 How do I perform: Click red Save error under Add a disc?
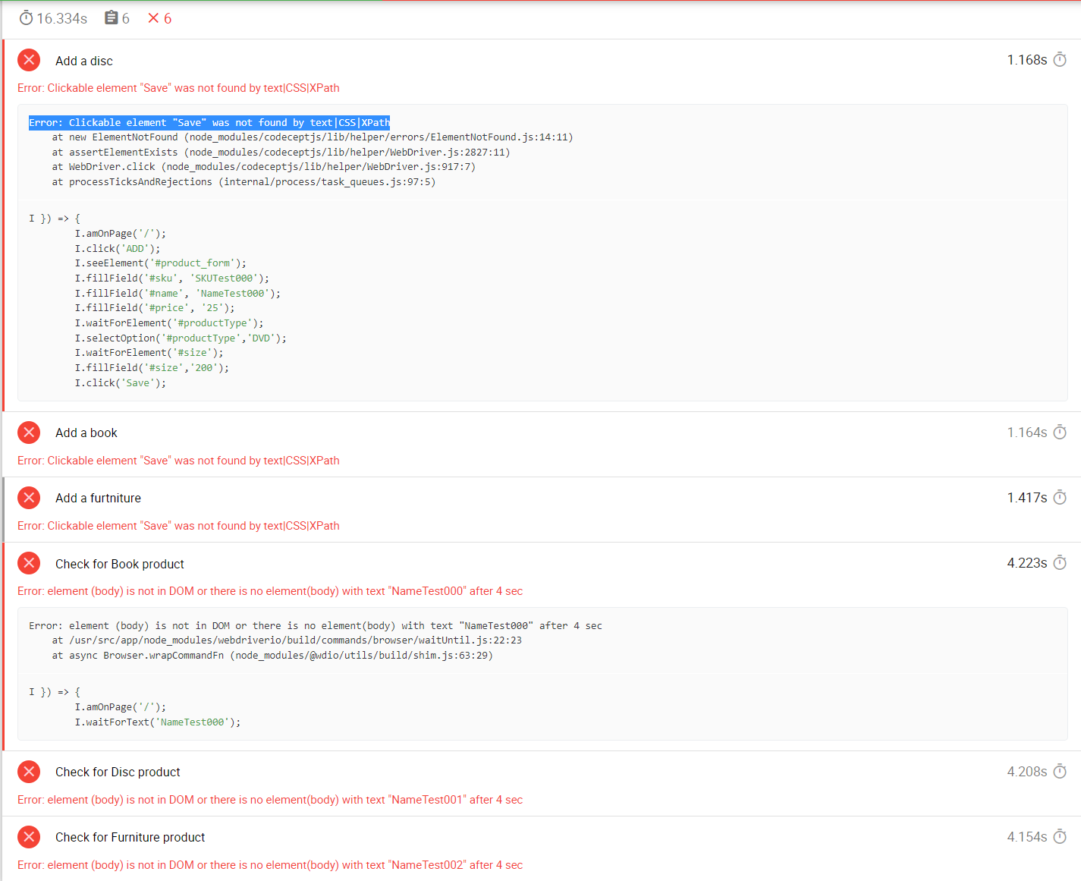click(x=178, y=88)
